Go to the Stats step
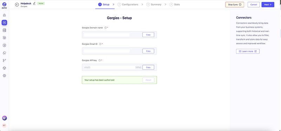The image size is (281, 131). 175,5
